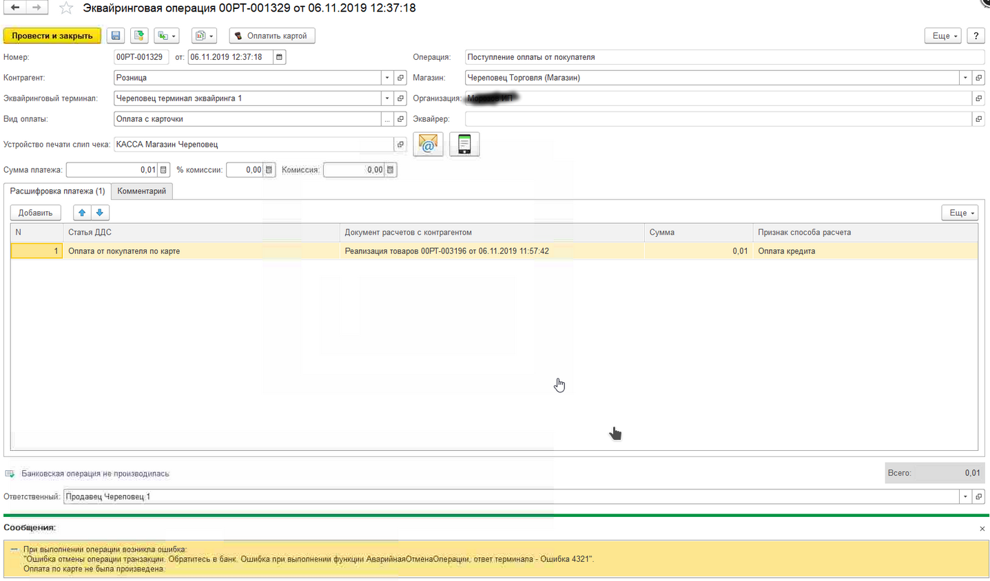Click the ellipsis select button of Вид оплаты
Image resolution: width=990 pixels, height=581 pixels.
(x=387, y=119)
